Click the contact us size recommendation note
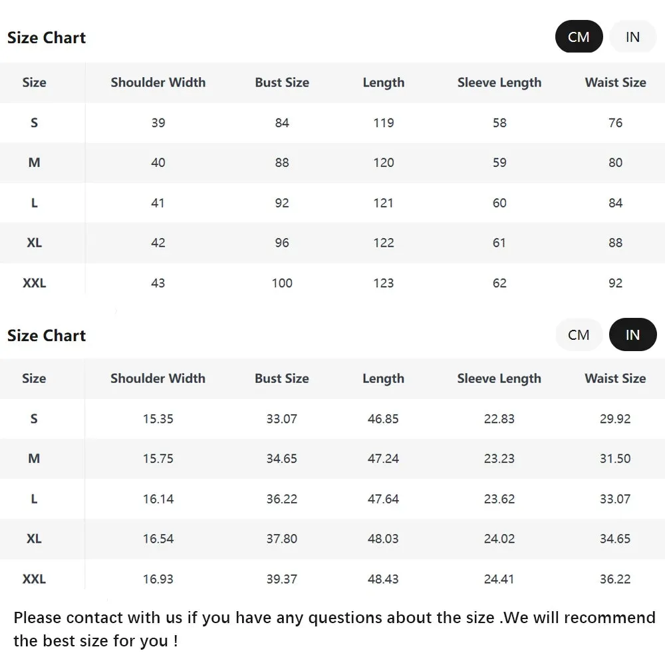The image size is (665, 665). [334, 629]
